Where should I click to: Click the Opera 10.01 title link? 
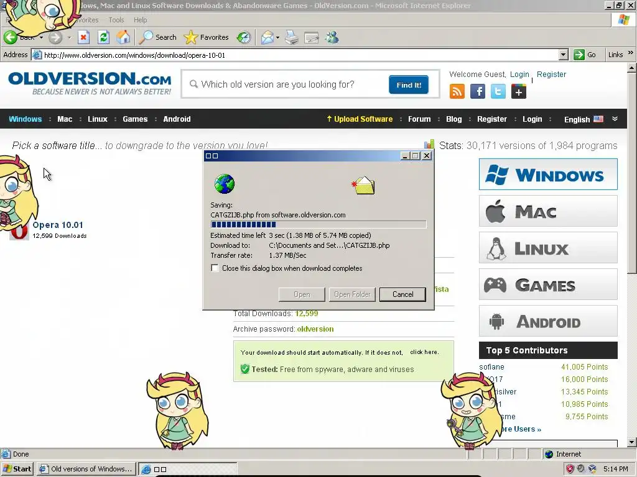(x=58, y=225)
